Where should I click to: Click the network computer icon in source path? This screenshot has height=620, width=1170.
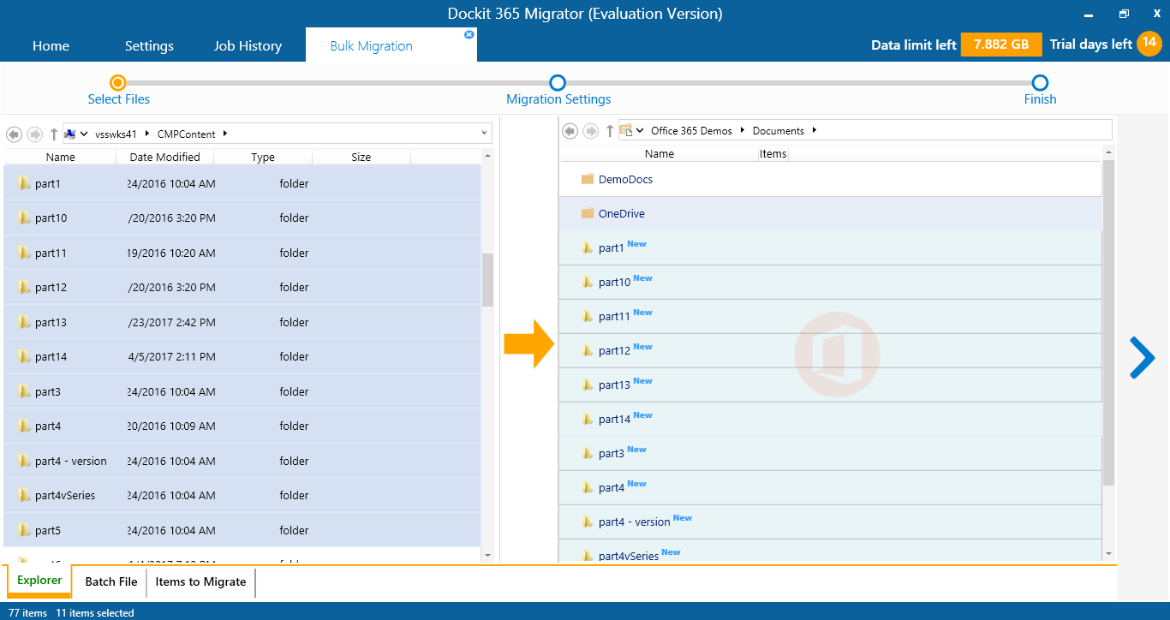pyautogui.click(x=71, y=134)
